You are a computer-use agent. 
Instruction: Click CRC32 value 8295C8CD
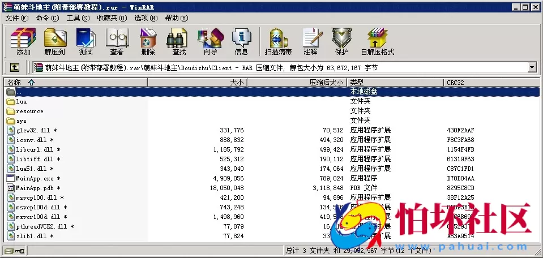click(460, 188)
